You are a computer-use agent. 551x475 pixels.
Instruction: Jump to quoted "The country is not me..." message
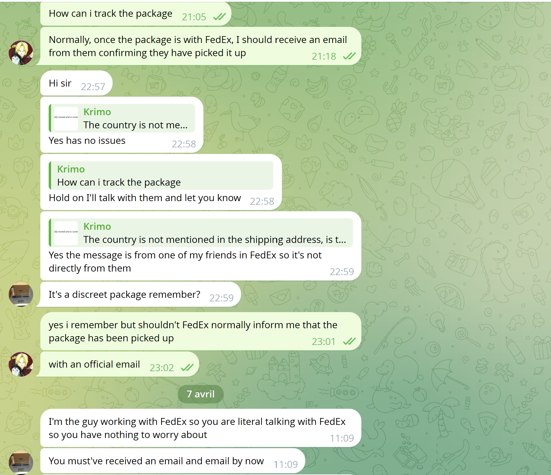[x=135, y=118]
